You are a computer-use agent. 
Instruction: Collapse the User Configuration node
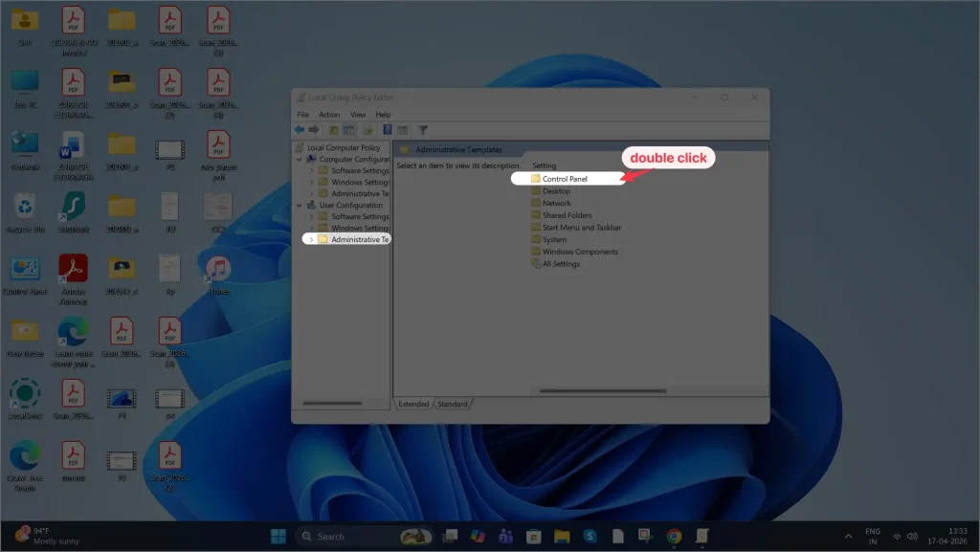[300, 206]
